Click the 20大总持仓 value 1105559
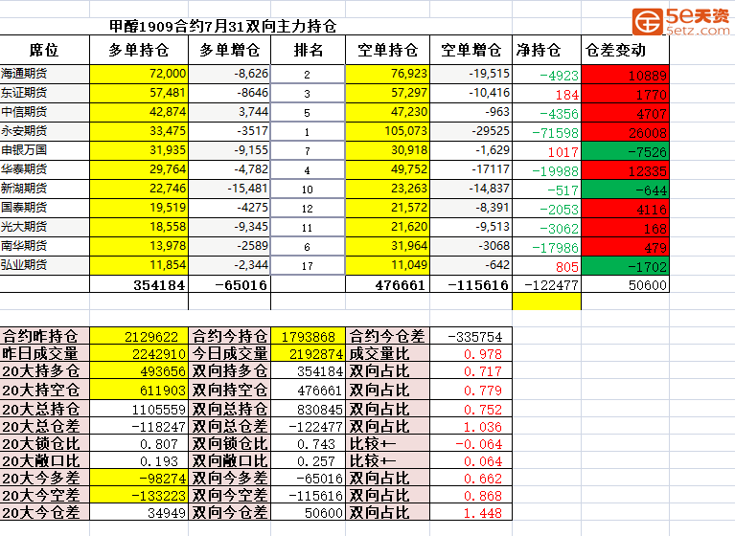Image resolution: width=735 pixels, height=536 pixels. point(139,409)
